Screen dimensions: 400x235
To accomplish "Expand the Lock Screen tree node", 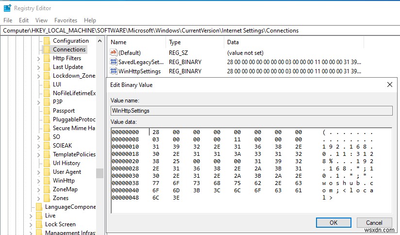I will (31, 224).
